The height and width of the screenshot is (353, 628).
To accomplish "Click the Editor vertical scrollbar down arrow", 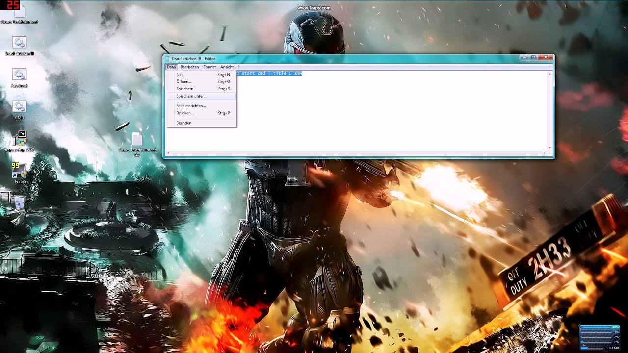I will pyautogui.click(x=550, y=148).
